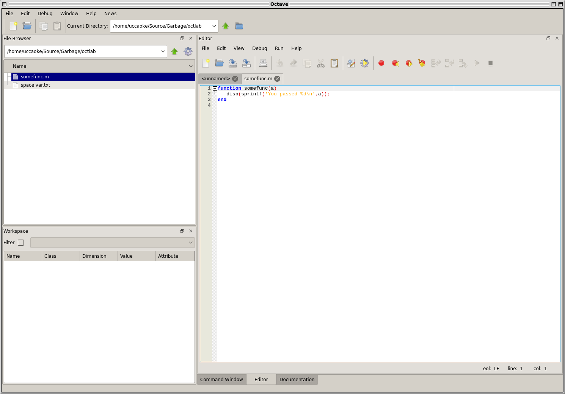Close the somefunc.m editor tab
The height and width of the screenshot is (394, 565).
(277, 79)
